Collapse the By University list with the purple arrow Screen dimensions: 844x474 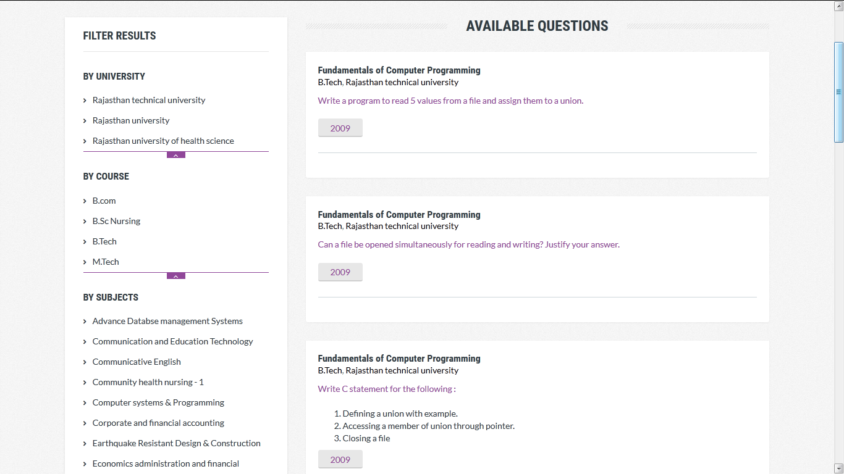pyautogui.click(x=176, y=155)
